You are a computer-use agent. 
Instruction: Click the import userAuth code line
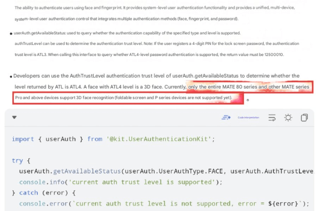pos(113,139)
